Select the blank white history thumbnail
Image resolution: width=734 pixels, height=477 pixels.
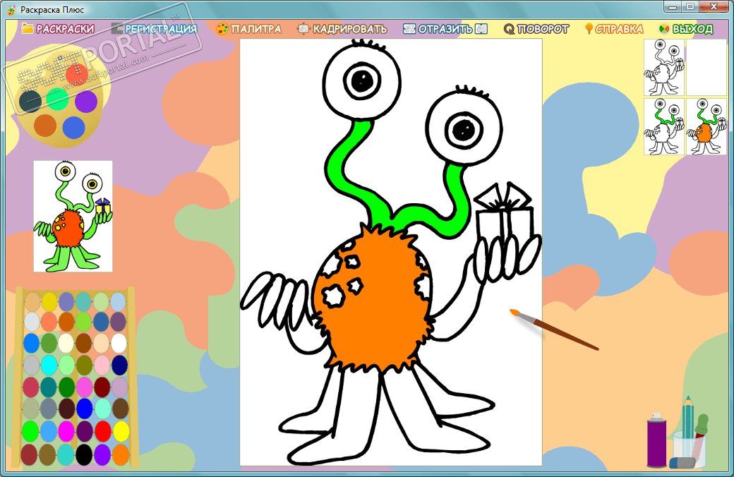click(x=706, y=68)
